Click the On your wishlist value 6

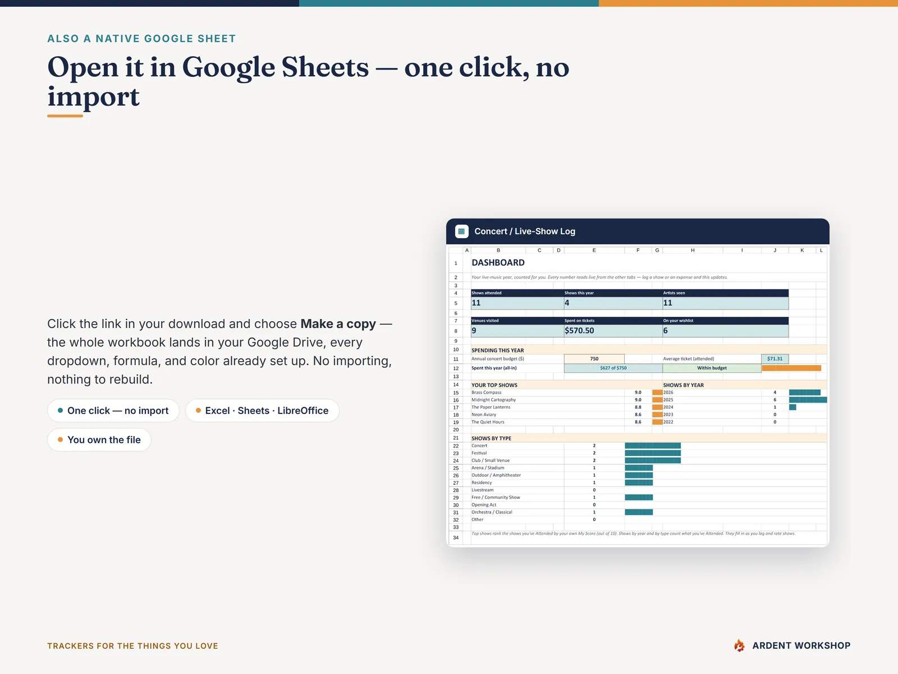(726, 331)
